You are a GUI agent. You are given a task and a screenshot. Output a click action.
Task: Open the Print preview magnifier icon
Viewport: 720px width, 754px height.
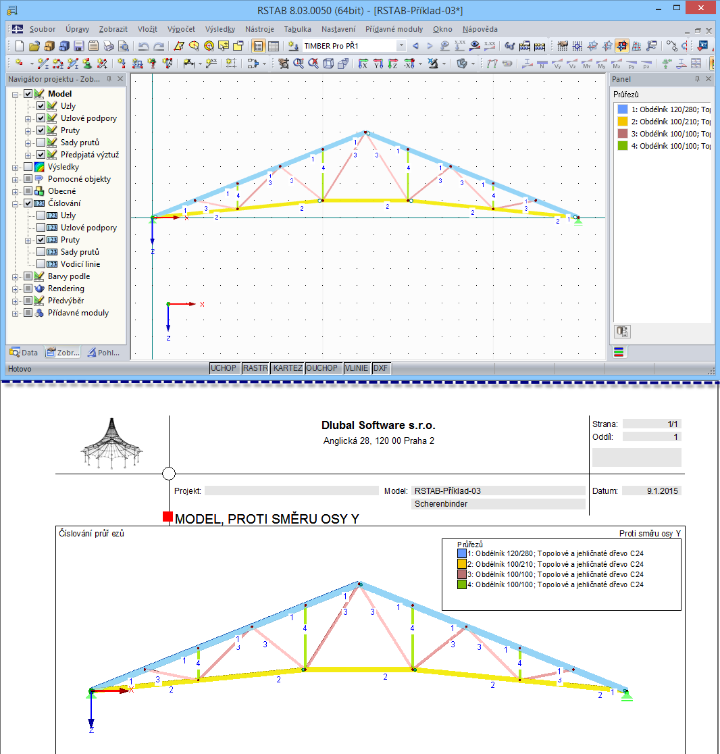[x=124, y=46]
